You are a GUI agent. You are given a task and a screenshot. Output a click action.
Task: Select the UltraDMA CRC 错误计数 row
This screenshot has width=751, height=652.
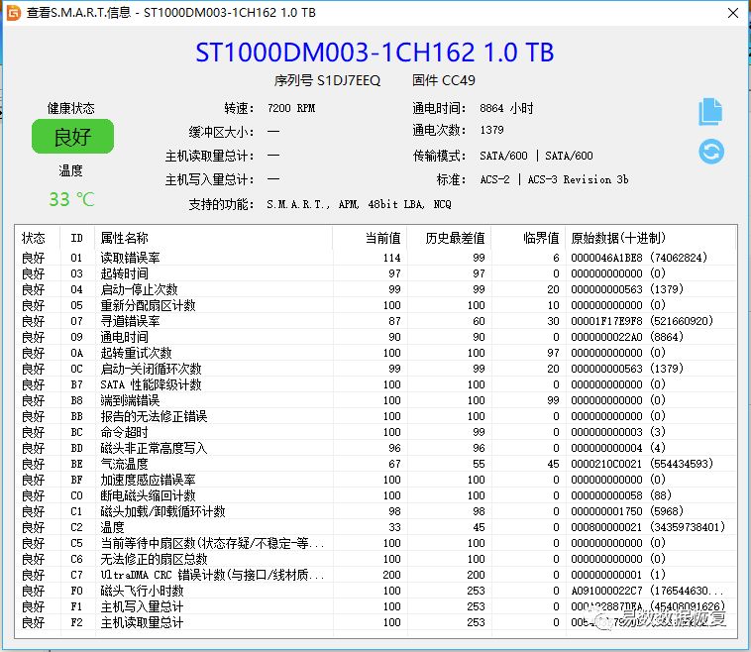[x=375, y=575]
